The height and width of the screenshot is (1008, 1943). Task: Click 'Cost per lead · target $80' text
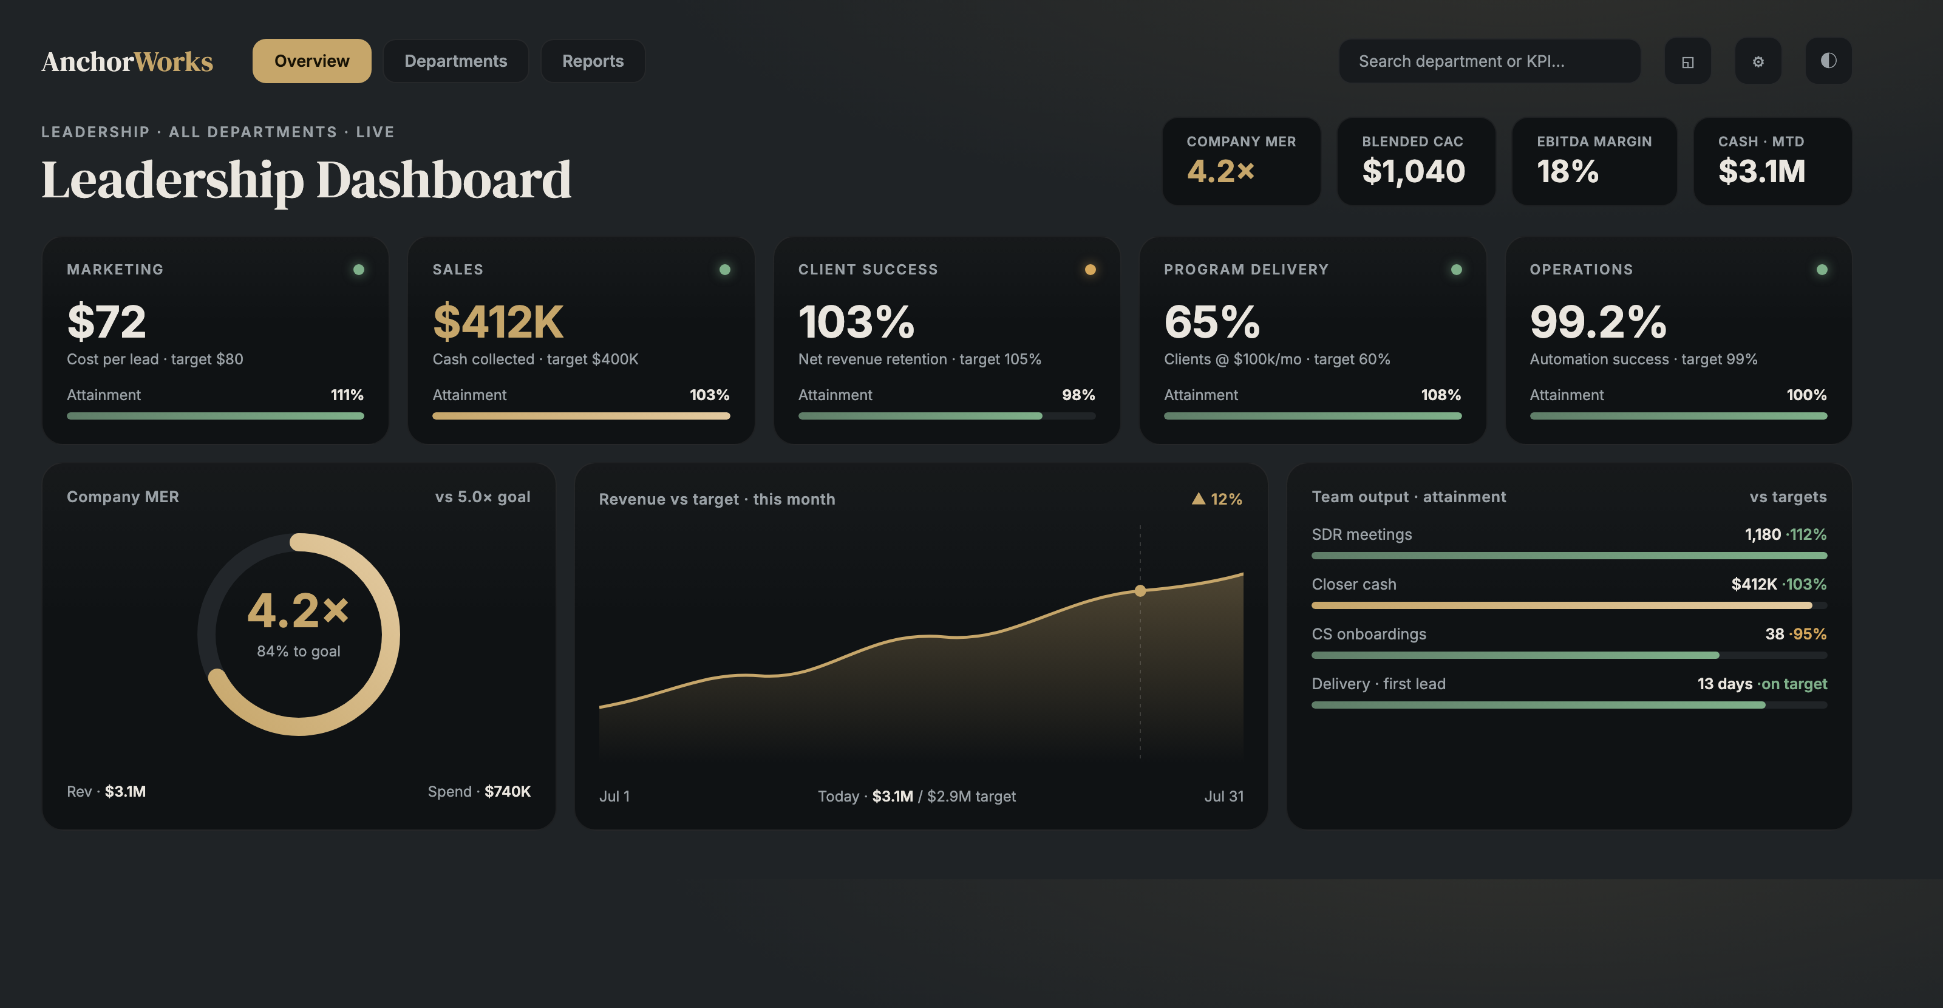[x=155, y=359]
